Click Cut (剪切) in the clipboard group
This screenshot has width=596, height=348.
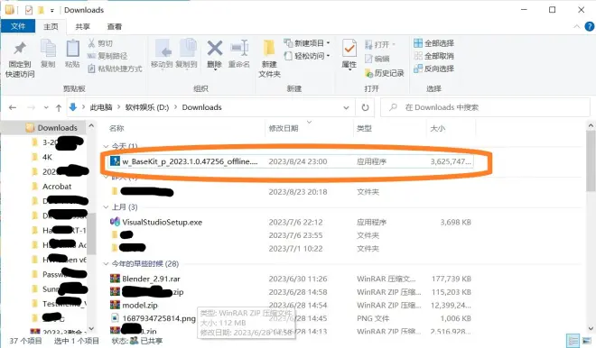[x=100, y=43]
